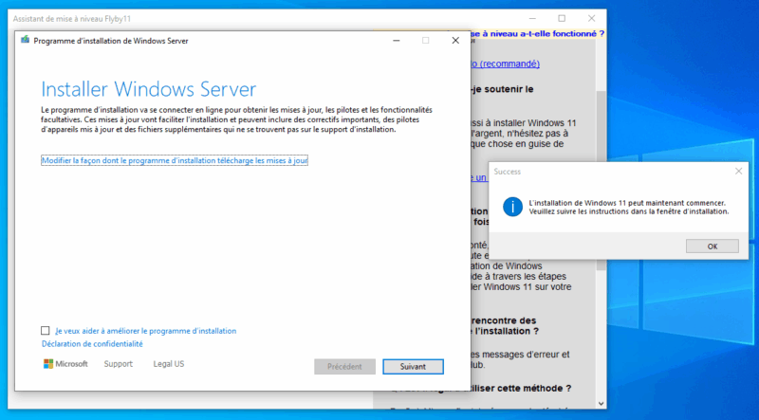Screen dimensions: 759x420
Task: Click the Windows Server setup title icon
Action: pyautogui.click(x=26, y=40)
